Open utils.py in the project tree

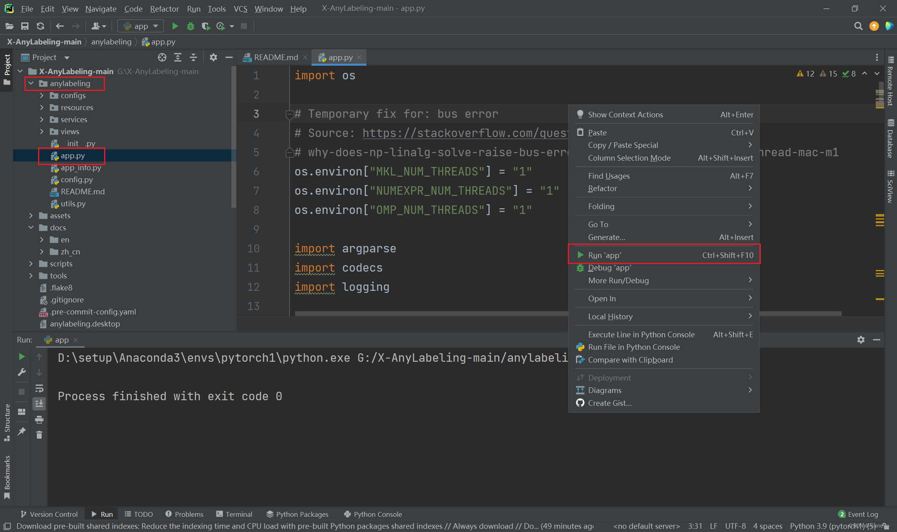pyautogui.click(x=73, y=204)
